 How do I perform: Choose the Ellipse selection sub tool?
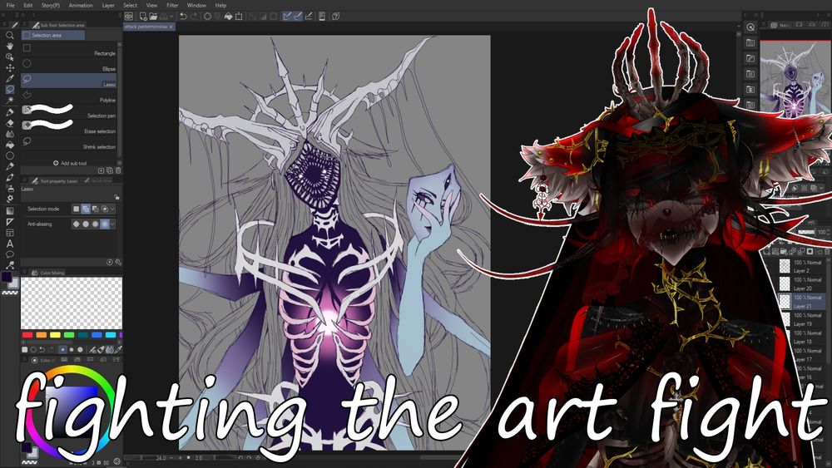[69, 65]
